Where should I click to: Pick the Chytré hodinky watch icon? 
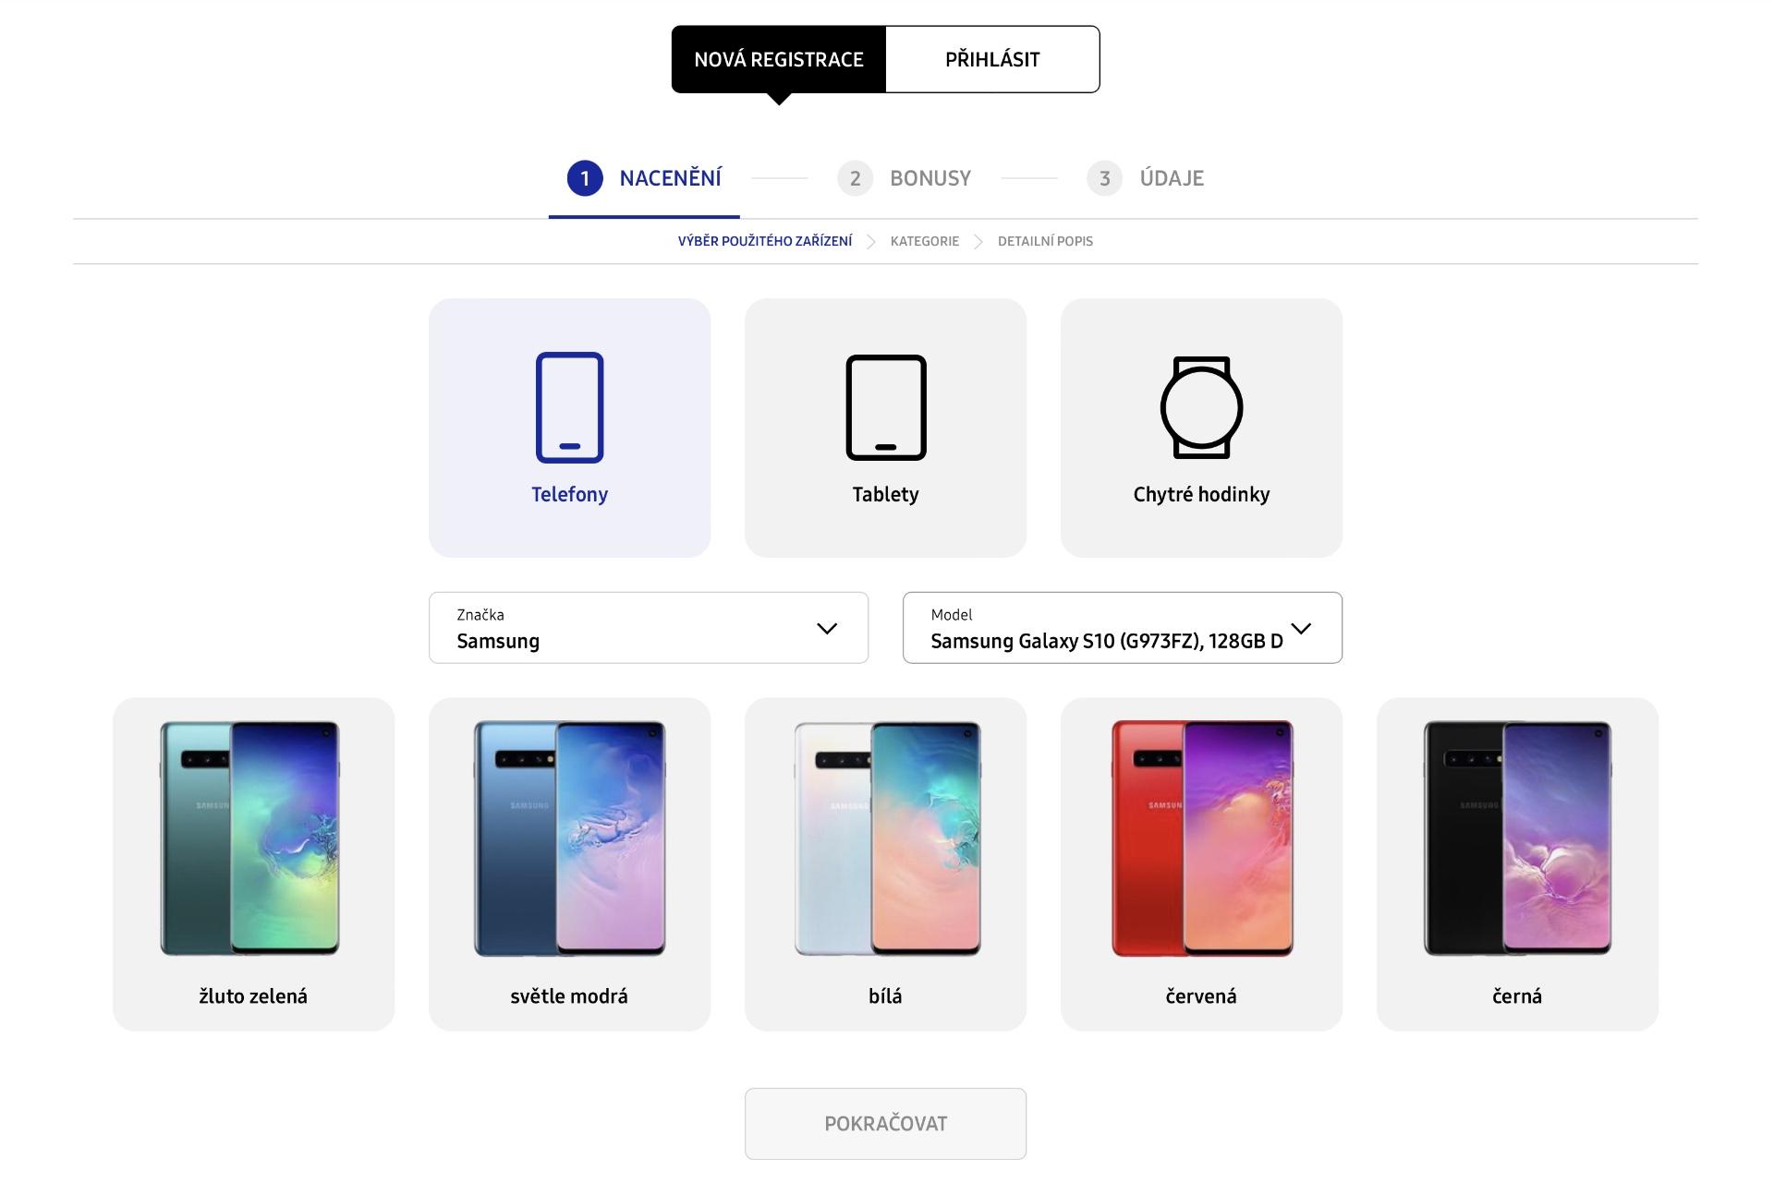pos(1201,407)
